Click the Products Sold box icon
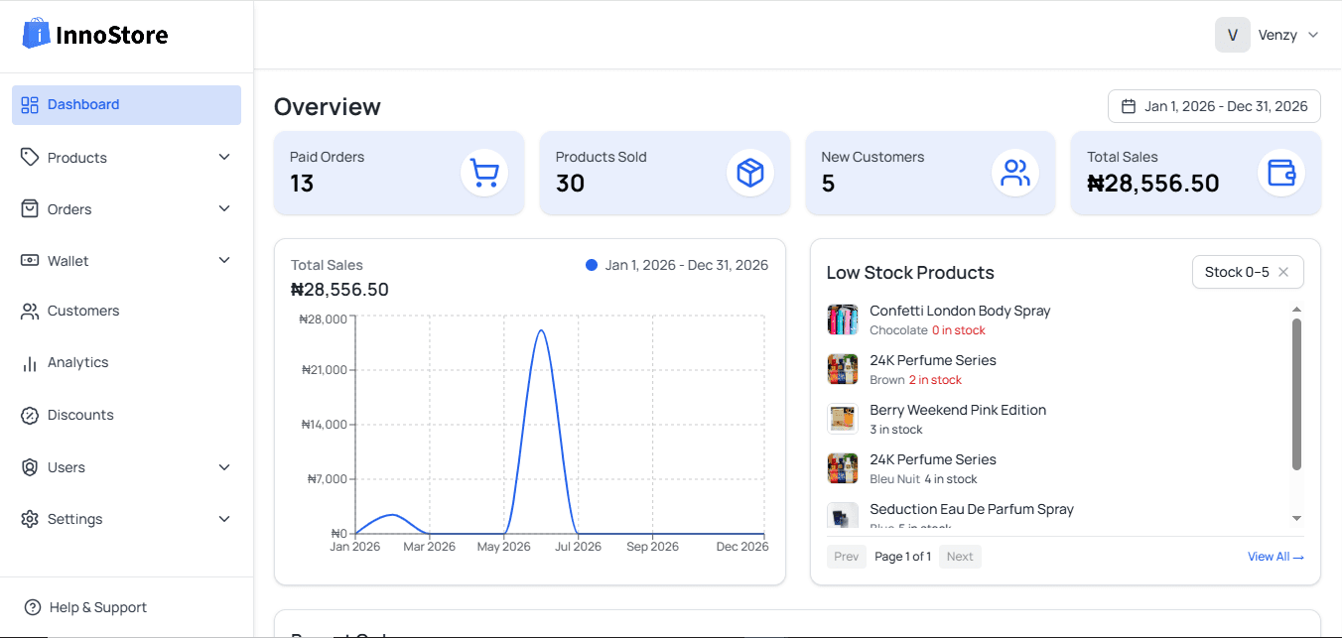 pos(750,173)
